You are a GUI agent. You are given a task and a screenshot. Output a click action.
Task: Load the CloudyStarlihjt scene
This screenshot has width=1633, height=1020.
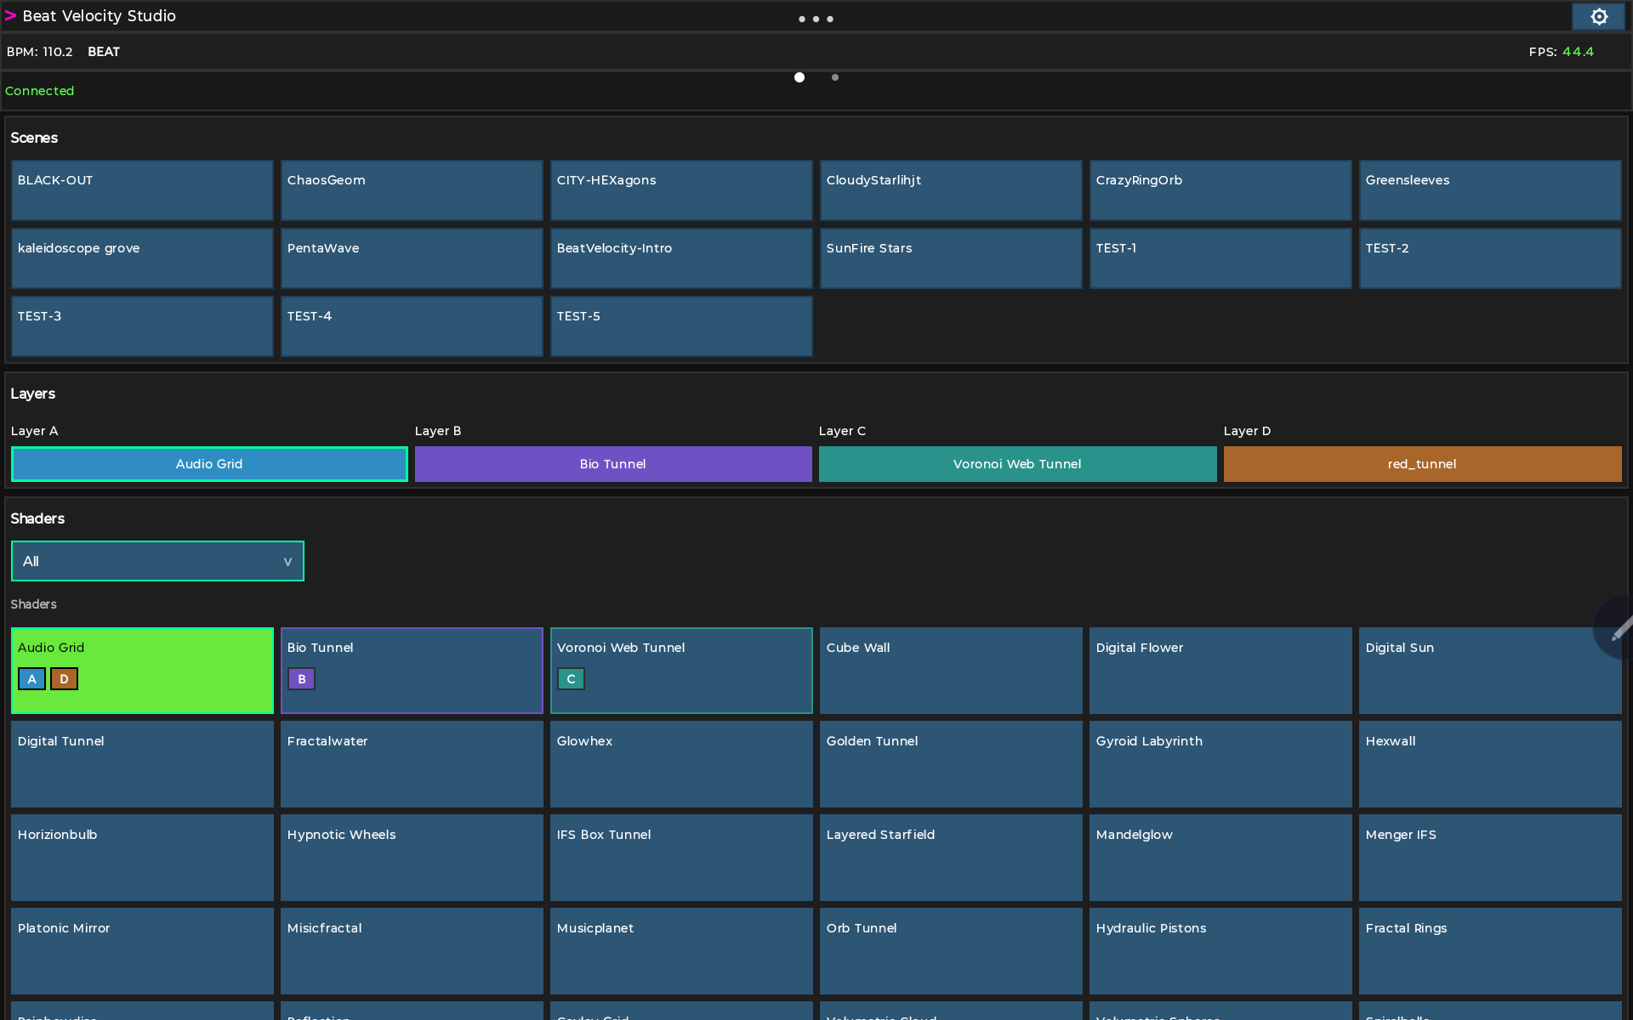point(951,190)
